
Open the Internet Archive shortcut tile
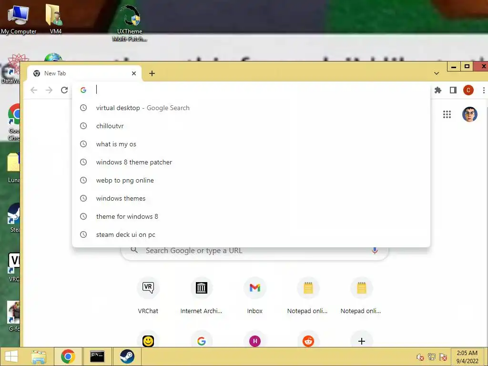[x=202, y=295]
